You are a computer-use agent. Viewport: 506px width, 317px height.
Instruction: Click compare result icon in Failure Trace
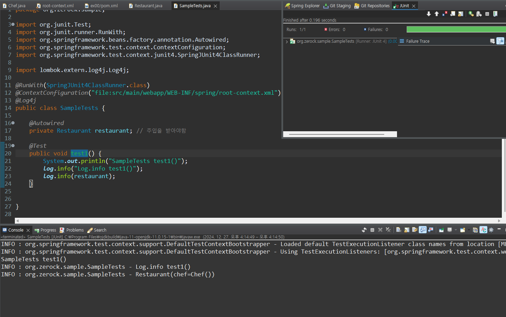492,41
